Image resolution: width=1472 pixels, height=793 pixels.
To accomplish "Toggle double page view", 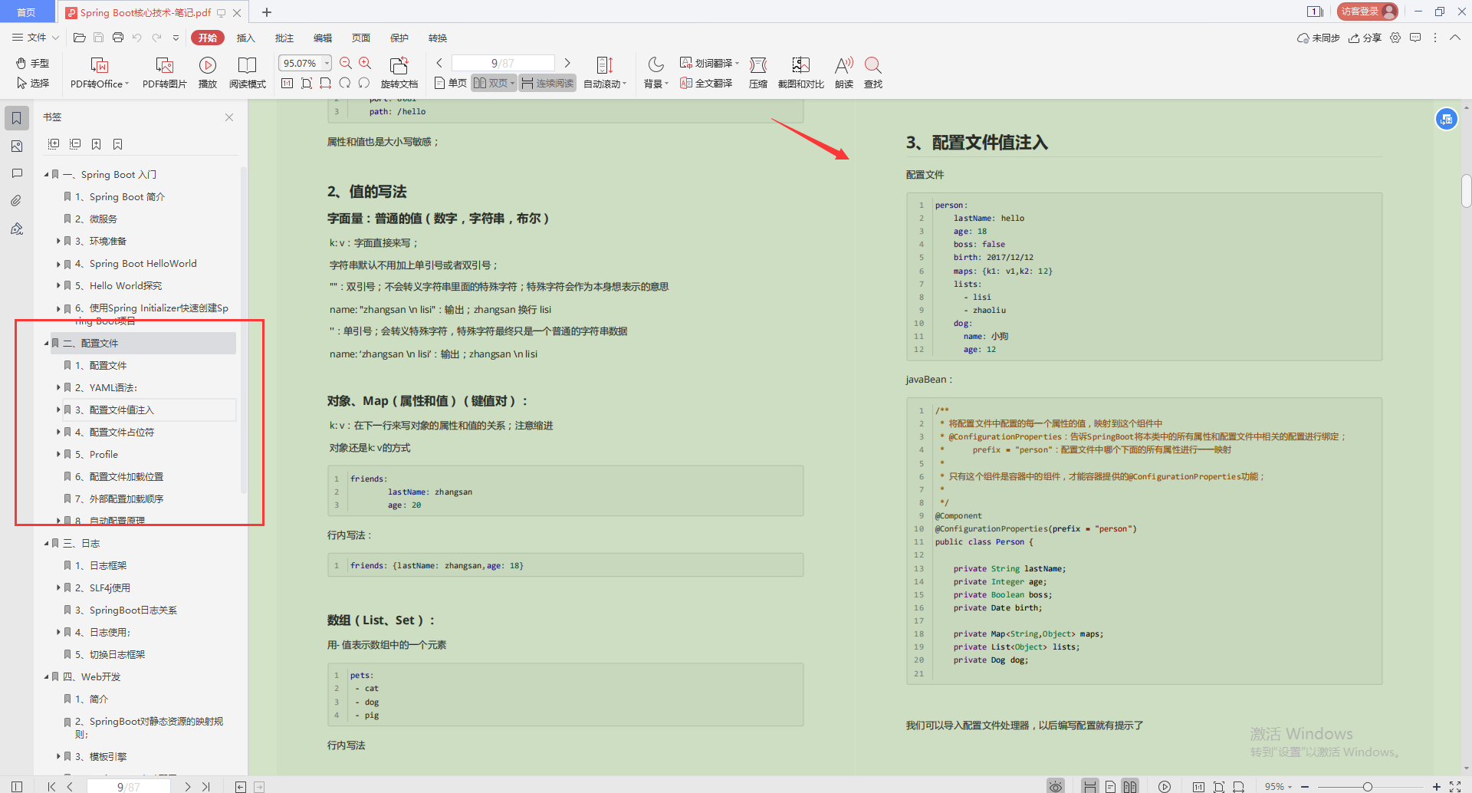I will 494,83.
